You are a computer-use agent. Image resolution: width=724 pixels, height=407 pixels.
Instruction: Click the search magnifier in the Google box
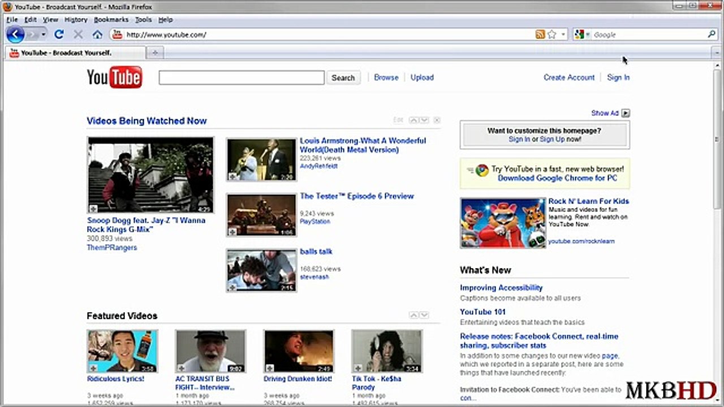pos(712,34)
